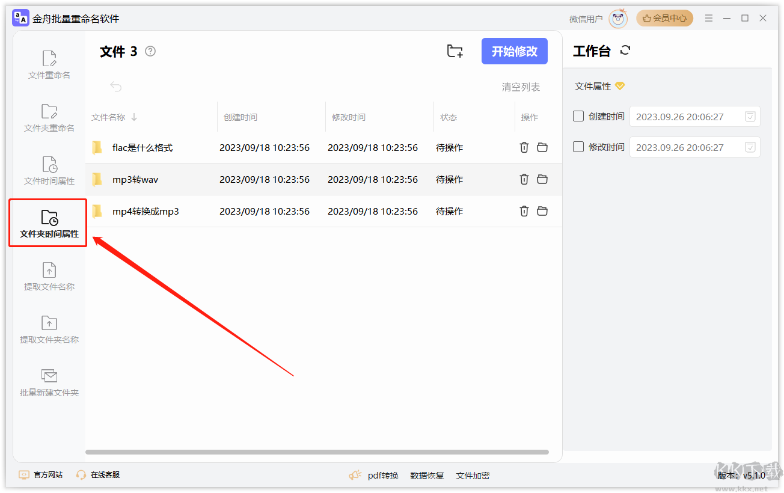Open the hamburger menu in the title bar

[x=708, y=19]
